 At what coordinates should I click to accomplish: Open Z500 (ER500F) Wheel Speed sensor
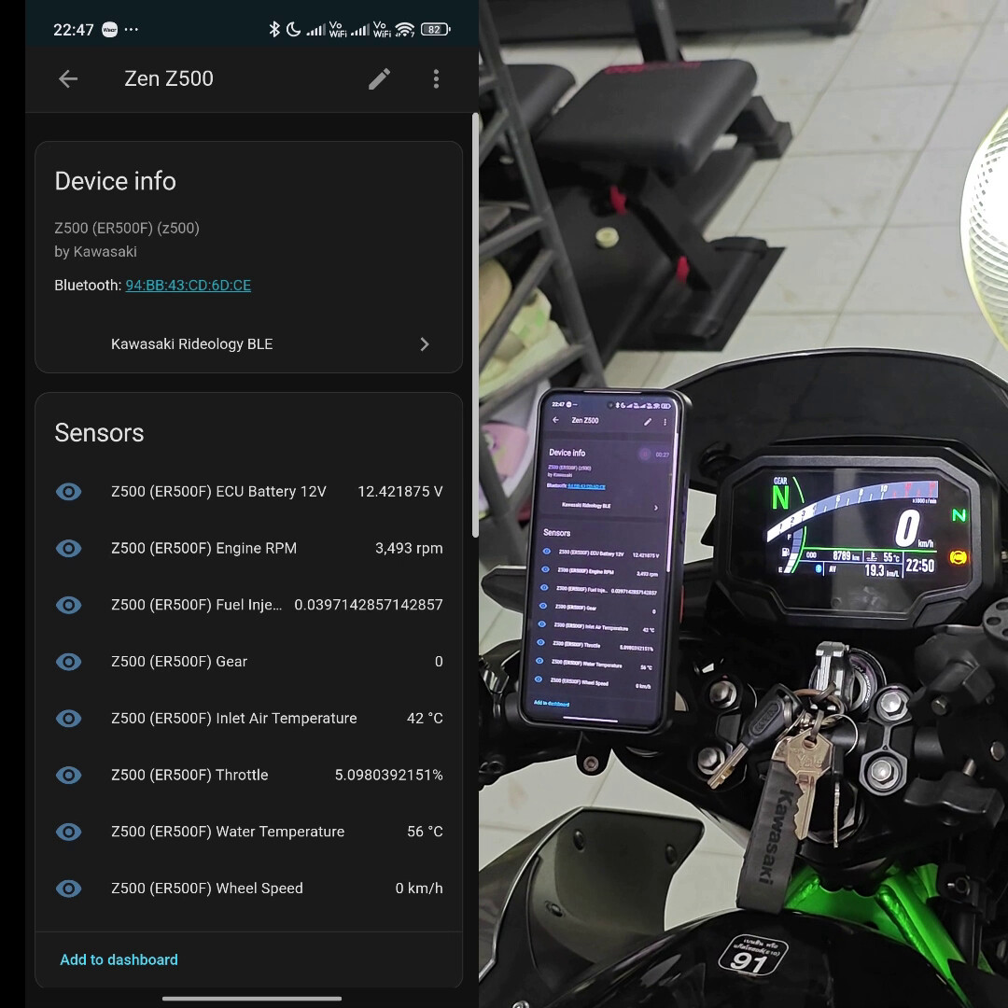pyautogui.click(x=249, y=888)
